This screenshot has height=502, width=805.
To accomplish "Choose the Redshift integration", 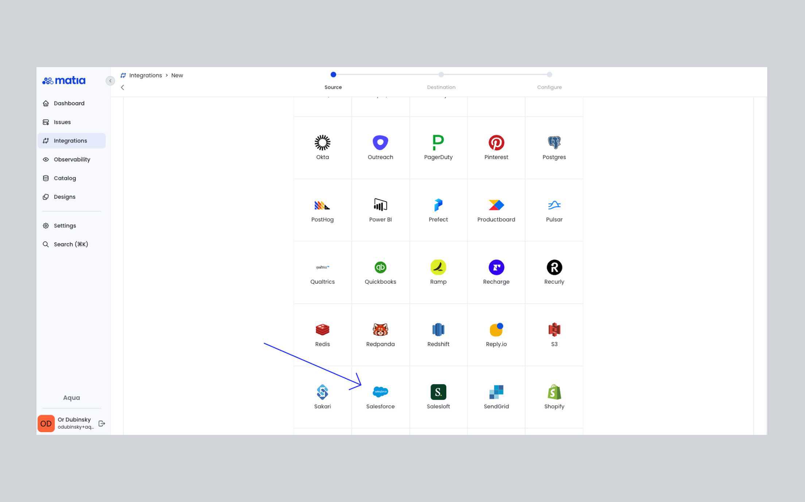I will (438, 334).
